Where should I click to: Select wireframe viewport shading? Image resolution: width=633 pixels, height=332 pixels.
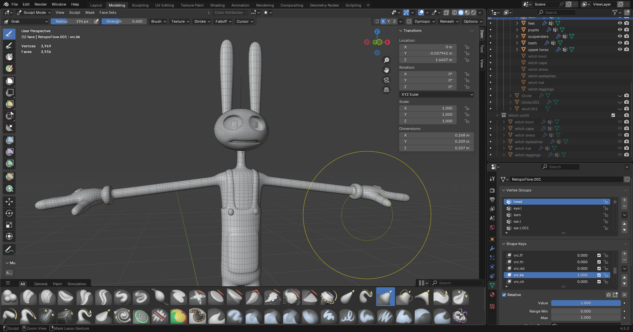click(455, 13)
